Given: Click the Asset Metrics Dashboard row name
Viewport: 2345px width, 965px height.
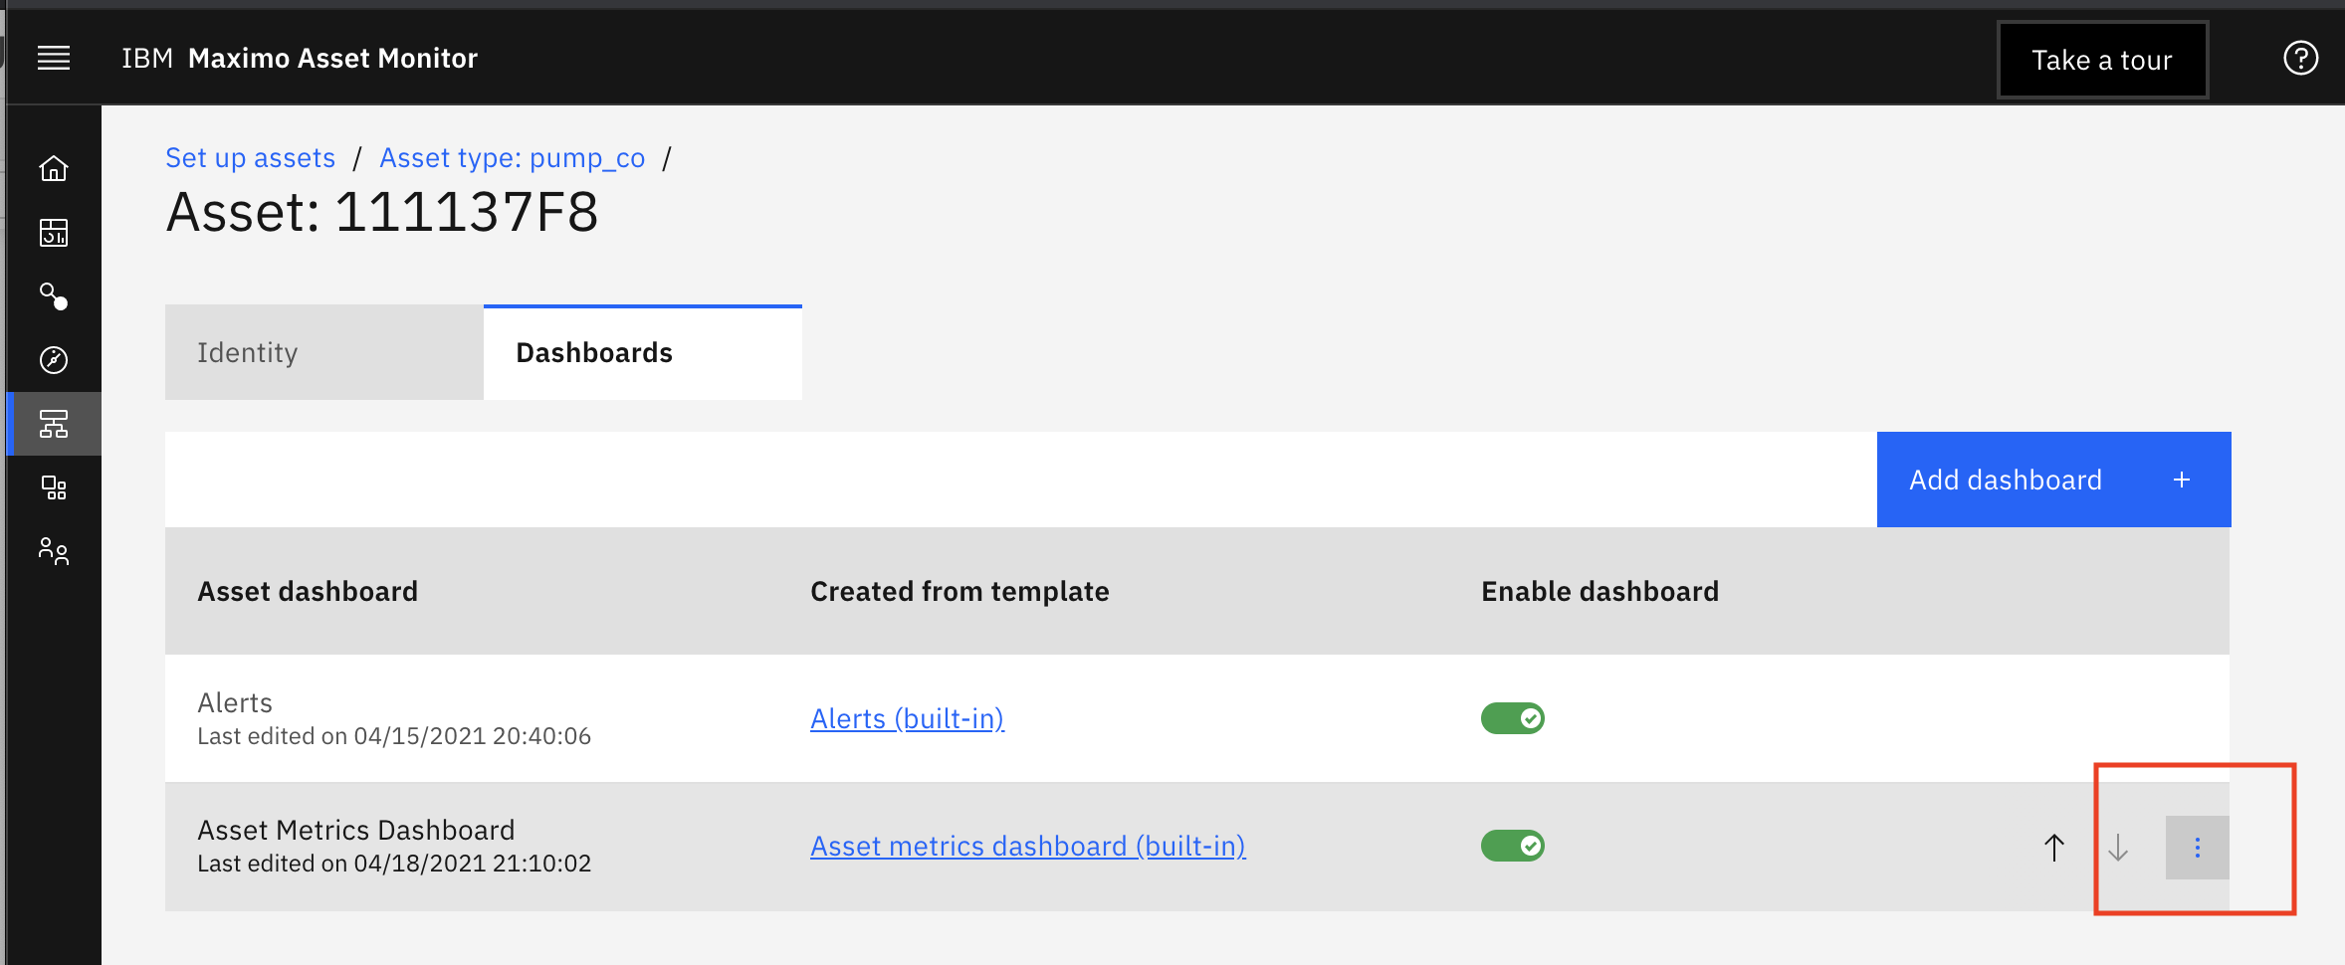Looking at the screenshot, I should point(356,830).
